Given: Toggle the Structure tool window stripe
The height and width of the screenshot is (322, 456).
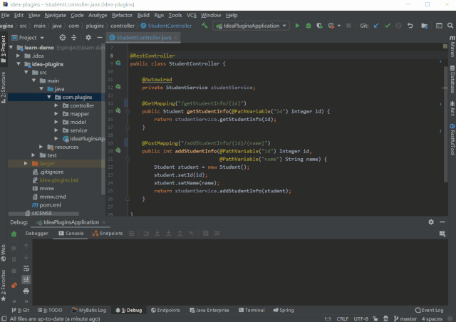Looking at the screenshot, I should pyautogui.click(x=4, y=83).
